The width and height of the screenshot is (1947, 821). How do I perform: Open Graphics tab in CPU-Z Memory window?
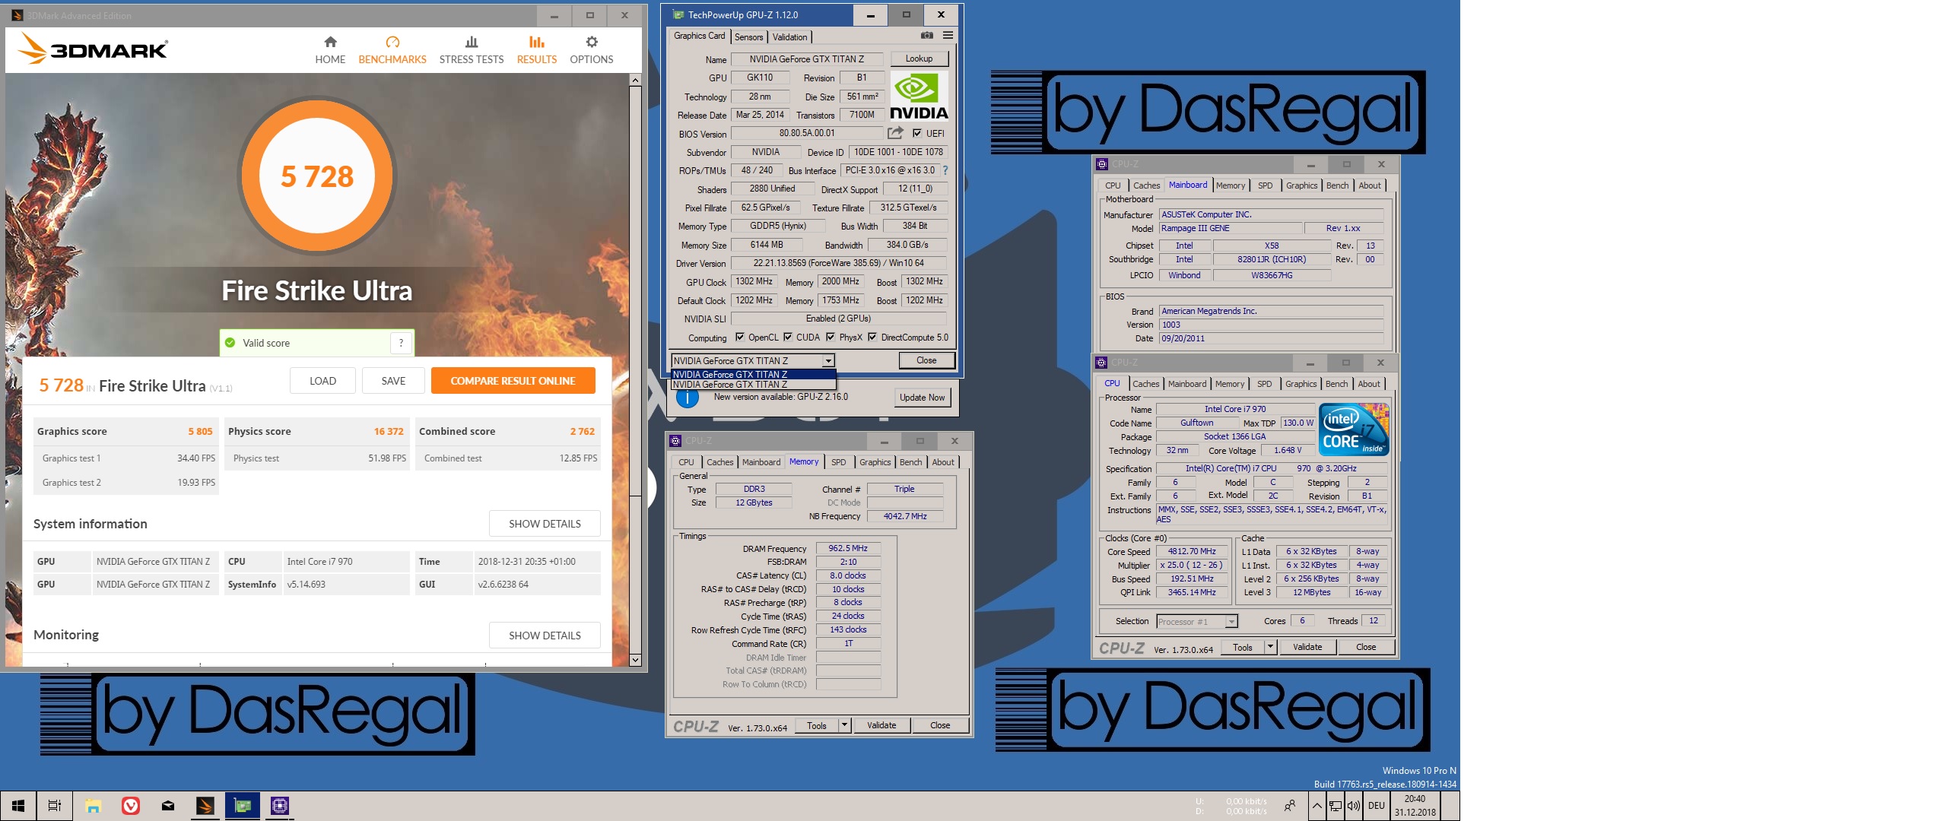click(x=875, y=462)
